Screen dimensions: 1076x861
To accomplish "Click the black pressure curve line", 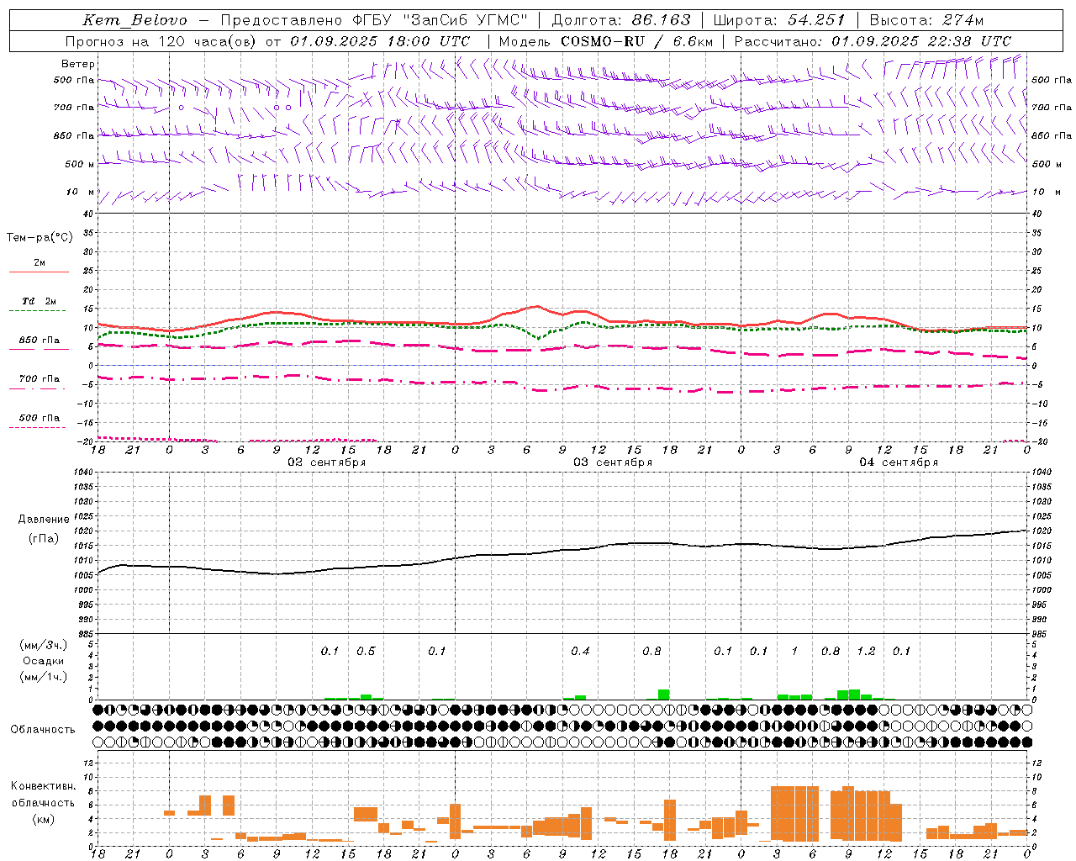I will pos(563,551).
